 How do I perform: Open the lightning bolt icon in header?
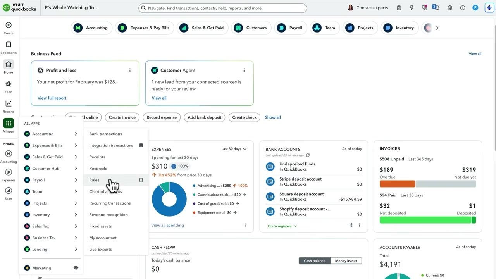pos(412,8)
